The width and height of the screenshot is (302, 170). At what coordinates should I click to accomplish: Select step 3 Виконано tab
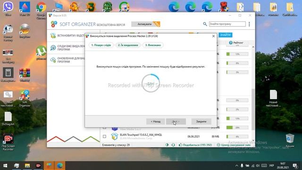point(153,45)
